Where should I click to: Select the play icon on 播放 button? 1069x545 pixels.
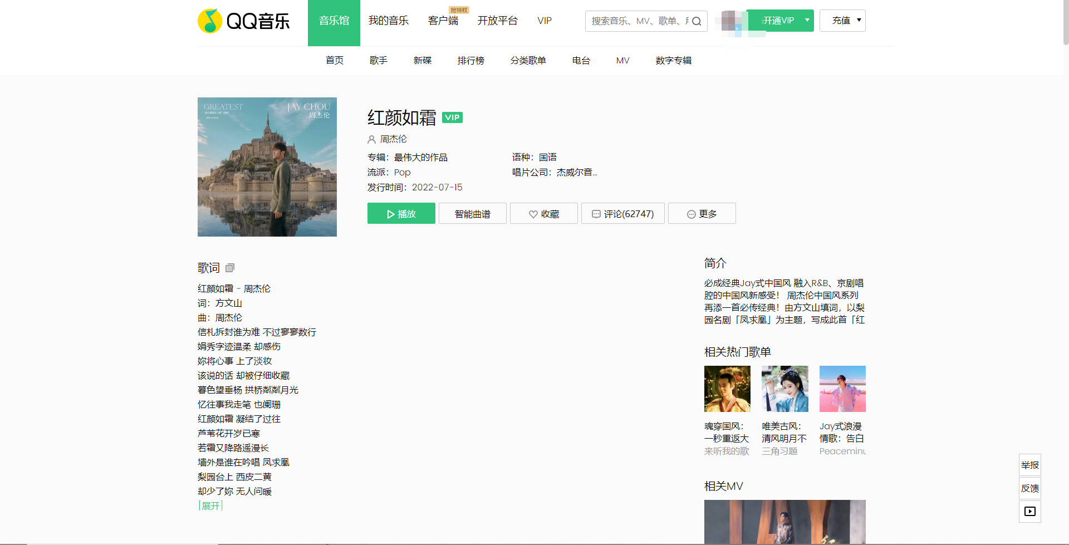391,214
